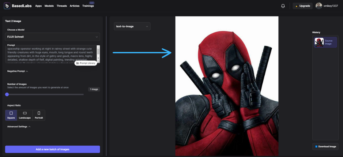The height and width of the screenshot is (157, 343).
Task: Open the Prompt Library
Action: 86,63
